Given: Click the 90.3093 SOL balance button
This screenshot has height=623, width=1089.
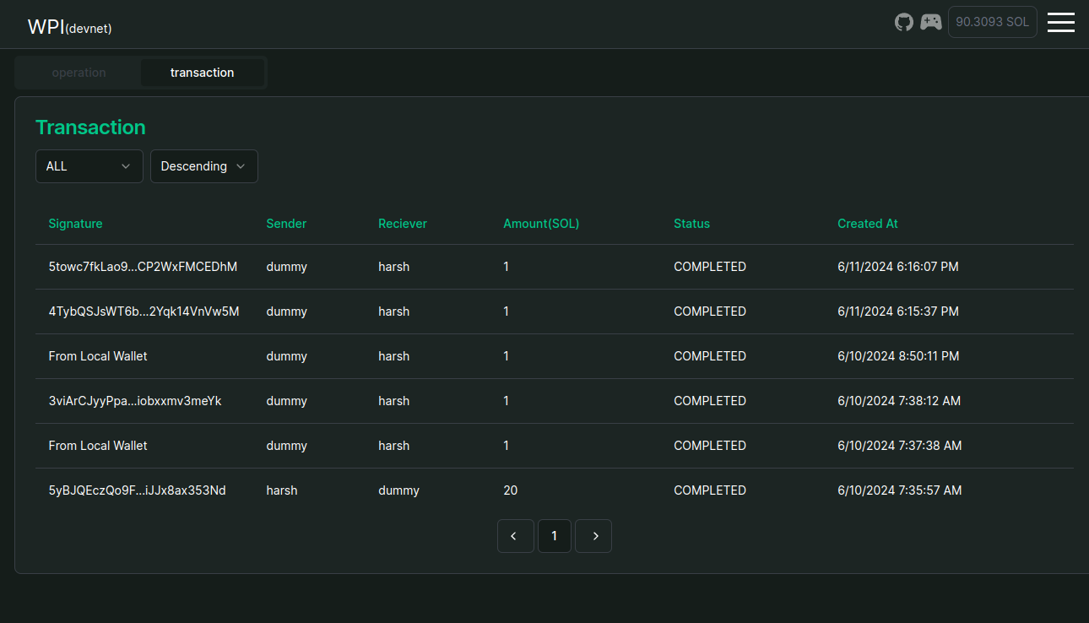Looking at the screenshot, I should (x=993, y=22).
